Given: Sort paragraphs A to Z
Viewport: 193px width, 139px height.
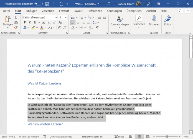Looking at the screenshot, I should pos(91,28).
